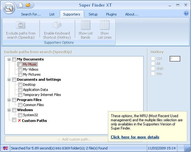The width and height of the screenshot is (191, 152).
Task: Check the My Videos checkbox
Action: 20,70
